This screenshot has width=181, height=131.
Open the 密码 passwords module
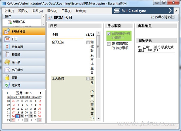click(x=24, y=78)
